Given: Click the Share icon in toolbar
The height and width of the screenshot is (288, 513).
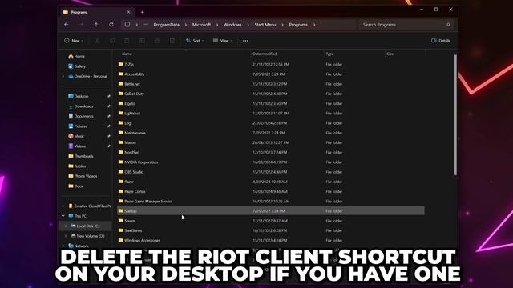Looking at the screenshot, I should pyautogui.click(x=157, y=41).
